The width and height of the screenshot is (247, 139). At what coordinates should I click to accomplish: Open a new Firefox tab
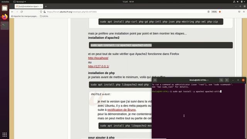point(46,6)
